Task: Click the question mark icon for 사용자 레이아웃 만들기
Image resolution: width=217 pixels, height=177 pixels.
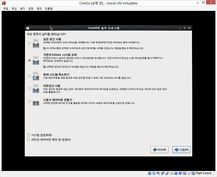Action: click(36, 103)
